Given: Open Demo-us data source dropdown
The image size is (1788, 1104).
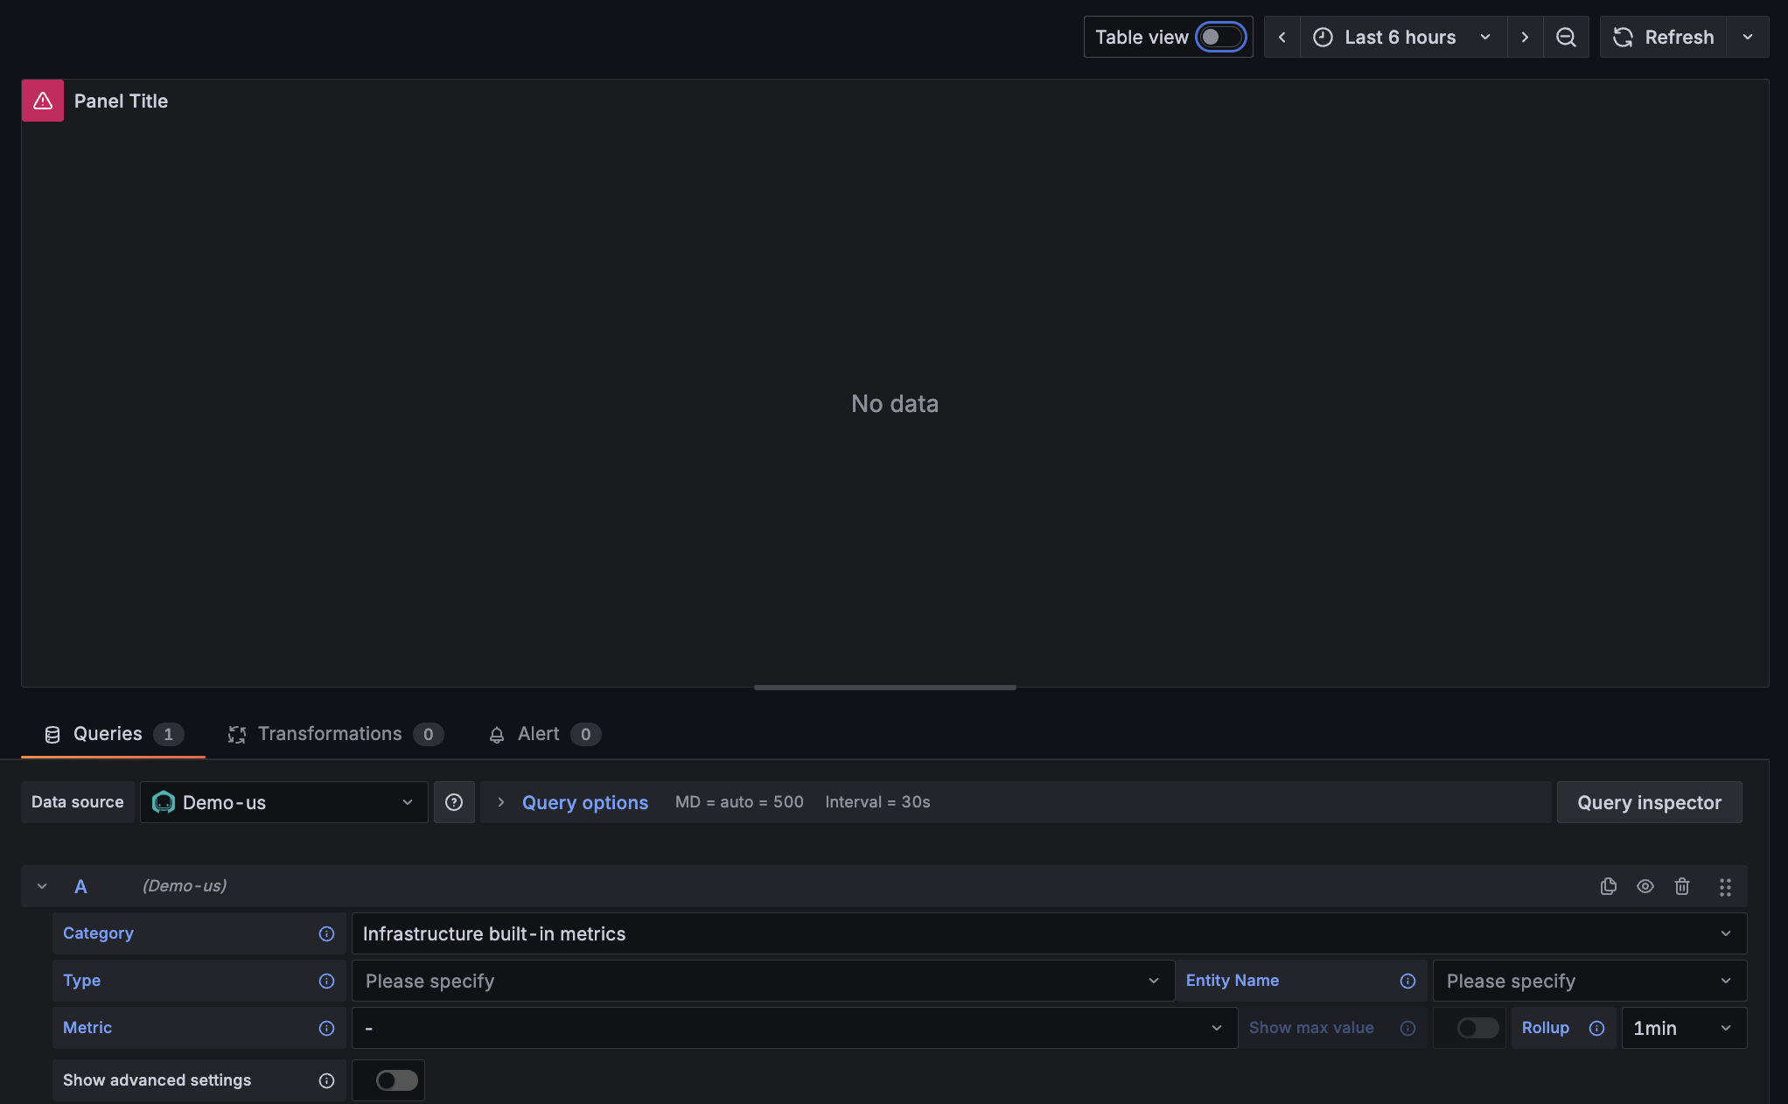Looking at the screenshot, I should tap(283, 802).
